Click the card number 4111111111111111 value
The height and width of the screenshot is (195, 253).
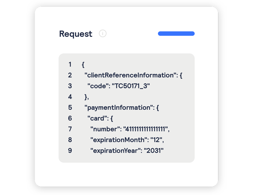(x=146, y=129)
